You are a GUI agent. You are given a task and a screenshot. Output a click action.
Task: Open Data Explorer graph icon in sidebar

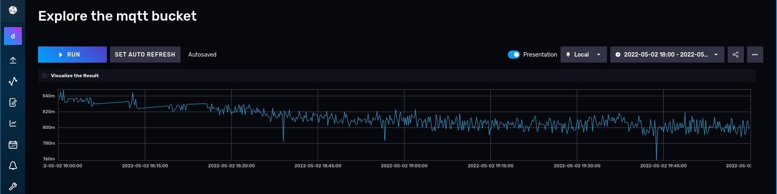tap(13, 81)
